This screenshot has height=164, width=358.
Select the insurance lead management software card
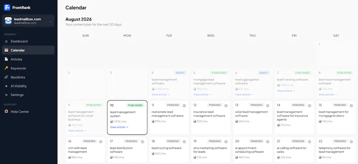[x=211, y=118]
